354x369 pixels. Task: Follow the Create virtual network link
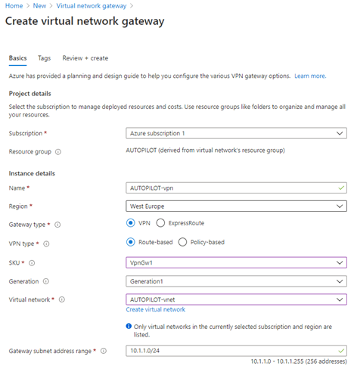click(x=156, y=309)
